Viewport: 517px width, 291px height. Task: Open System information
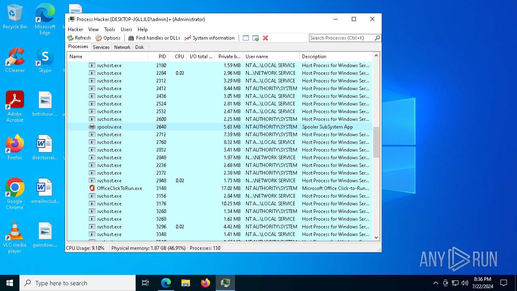(x=209, y=38)
